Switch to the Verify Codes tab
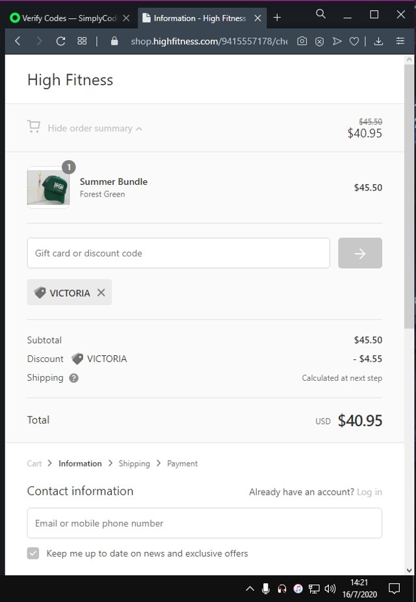 pos(64,18)
